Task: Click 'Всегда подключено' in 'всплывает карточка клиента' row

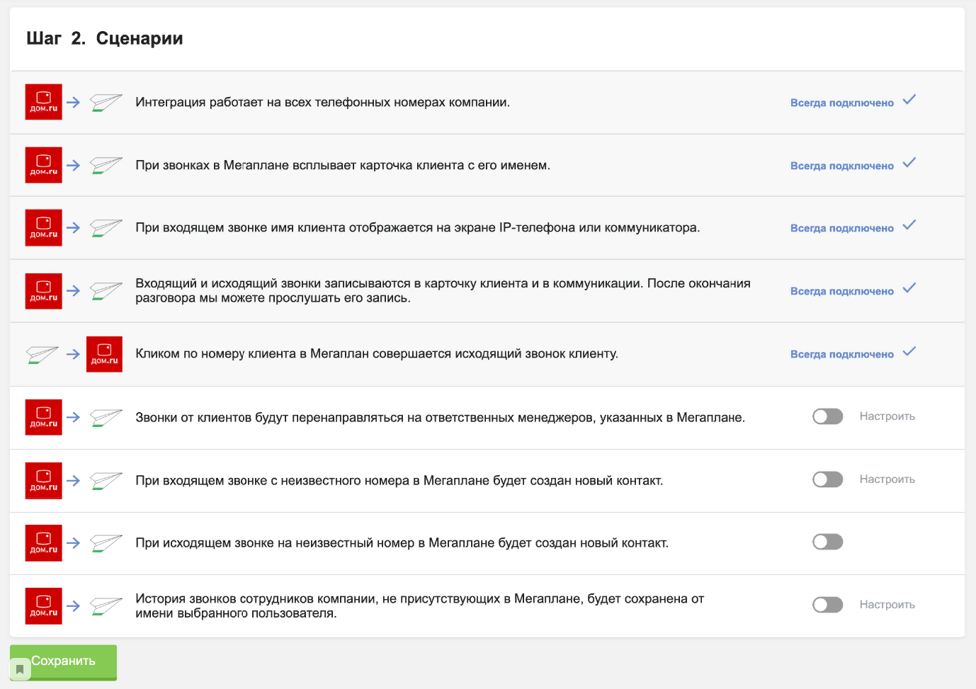Action: coord(842,166)
